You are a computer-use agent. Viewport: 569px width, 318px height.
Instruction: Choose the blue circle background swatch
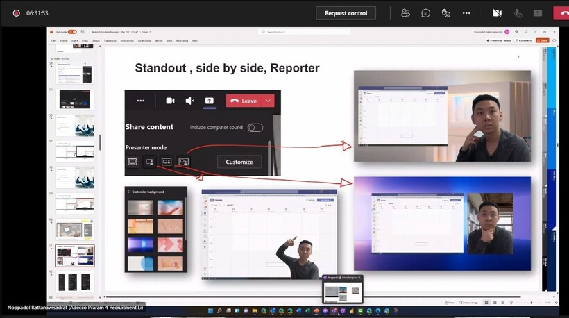[140, 264]
